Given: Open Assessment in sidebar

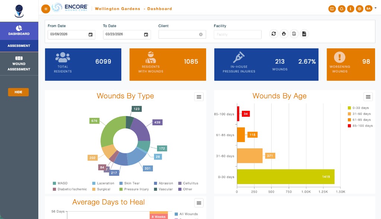Looking at the screenshot, I should coord(19,46).
